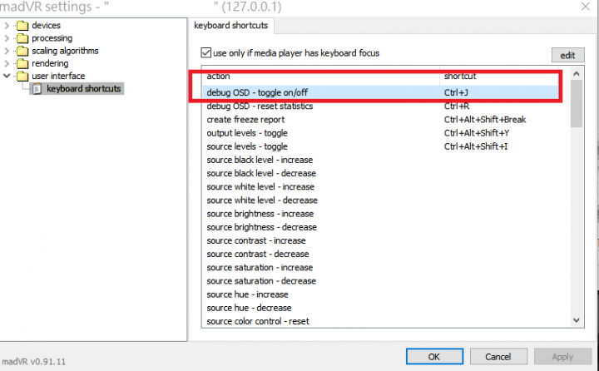This screenshot has height=371, width=599.
Task: Close the madVR settings window
Action: [x=585, y=7]
